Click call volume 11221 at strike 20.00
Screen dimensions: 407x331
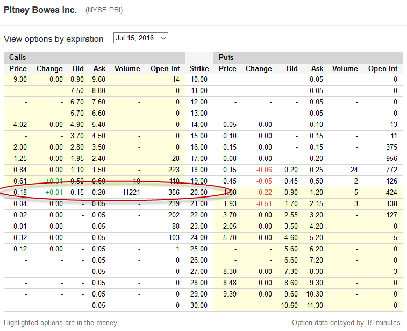[131, 192]
